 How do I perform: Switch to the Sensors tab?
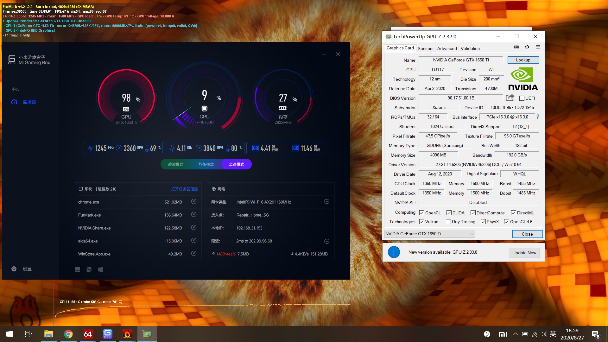[x=425, y=48]
